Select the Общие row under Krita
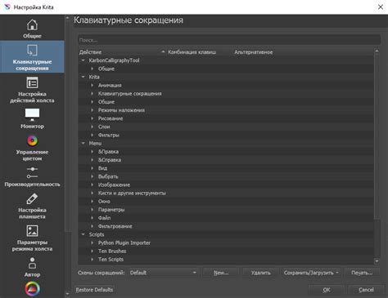The width and height of the screenshot is (388, 298). (226, 102)
